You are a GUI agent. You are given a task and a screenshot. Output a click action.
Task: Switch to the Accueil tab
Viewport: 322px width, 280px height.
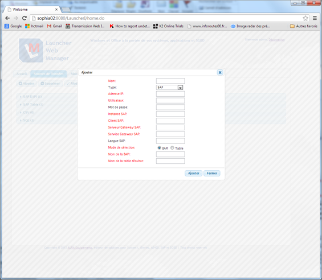point(22,74)
